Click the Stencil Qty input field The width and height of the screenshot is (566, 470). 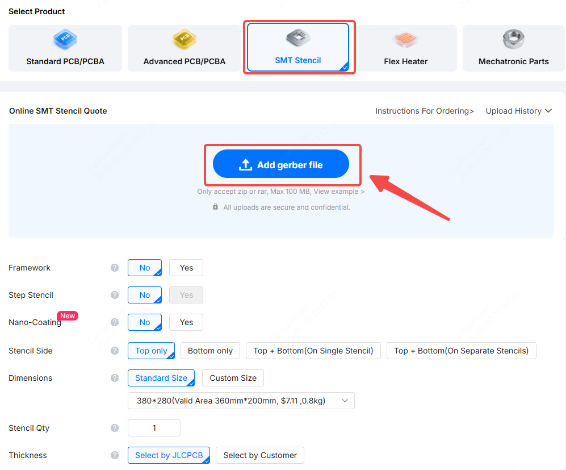[154, 428]
